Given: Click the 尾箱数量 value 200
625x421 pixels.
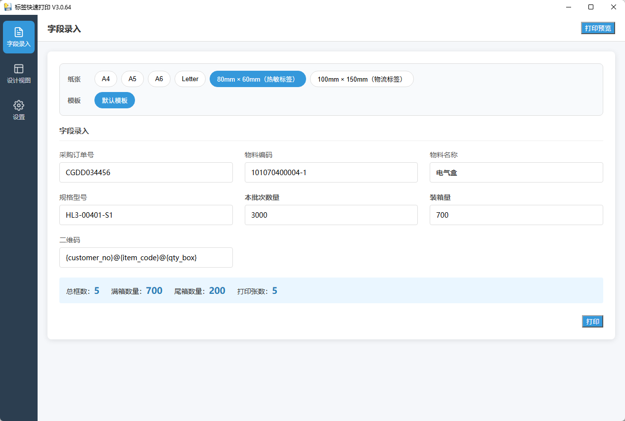Looking at the screenshot, I should (x=217, y=291).
